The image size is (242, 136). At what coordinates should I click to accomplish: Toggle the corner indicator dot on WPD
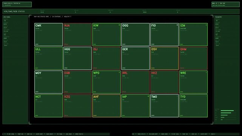click(119, 73)
